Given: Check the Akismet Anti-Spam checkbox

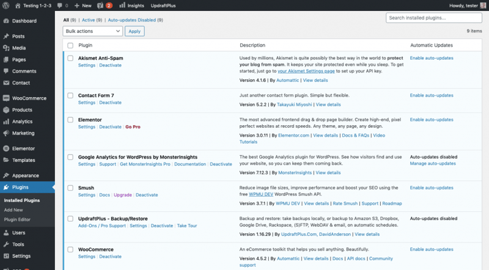Looking at the screenshot, I should 70,58.
